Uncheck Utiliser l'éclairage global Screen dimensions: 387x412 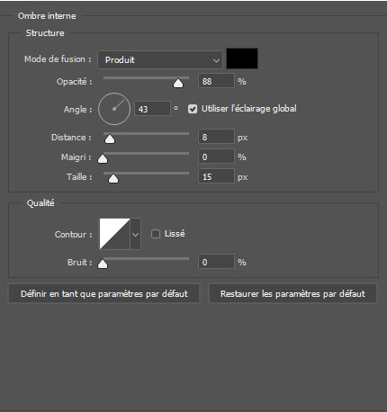[x=193, y=109]
